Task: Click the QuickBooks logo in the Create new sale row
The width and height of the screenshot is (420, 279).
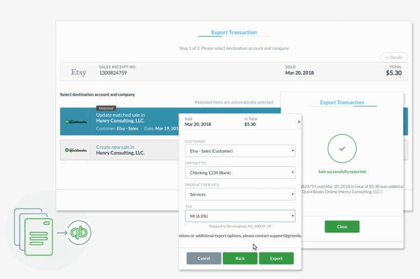Action: 76,150
